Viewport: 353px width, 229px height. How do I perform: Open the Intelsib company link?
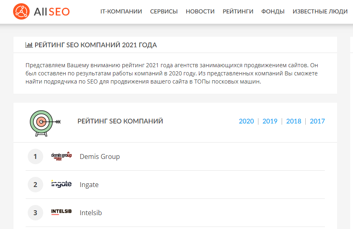pyautogui.click(x=91, y=213)
